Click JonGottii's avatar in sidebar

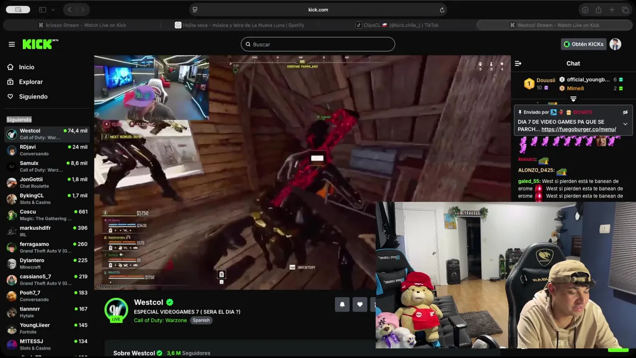coord(11,183)
